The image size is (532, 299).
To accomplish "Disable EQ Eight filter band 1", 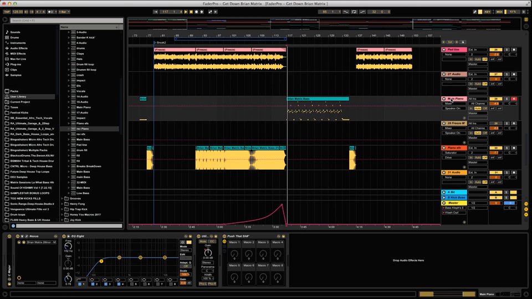I will click(x=80, y=284).
